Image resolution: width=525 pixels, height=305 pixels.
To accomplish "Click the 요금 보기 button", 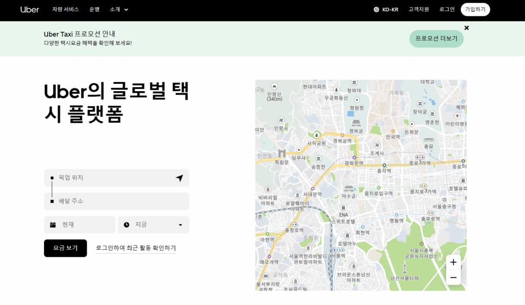I will click(65, 248).
